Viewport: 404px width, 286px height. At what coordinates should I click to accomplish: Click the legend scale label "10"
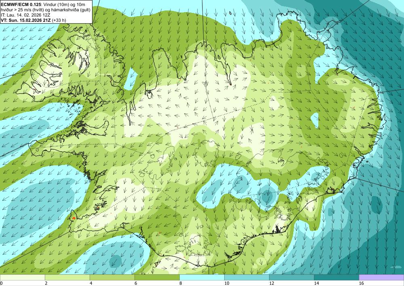(x=227, y=283)
